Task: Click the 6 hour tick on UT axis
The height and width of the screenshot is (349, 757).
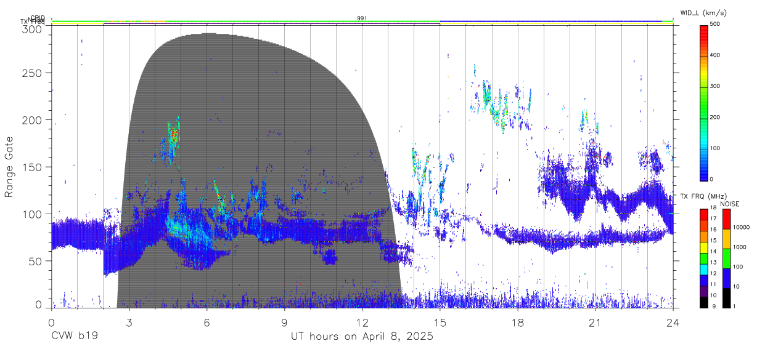Action: click(207, 322)
